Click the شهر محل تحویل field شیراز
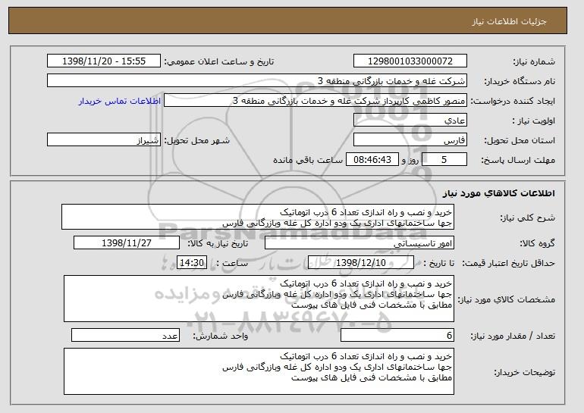 pos(104,140)
